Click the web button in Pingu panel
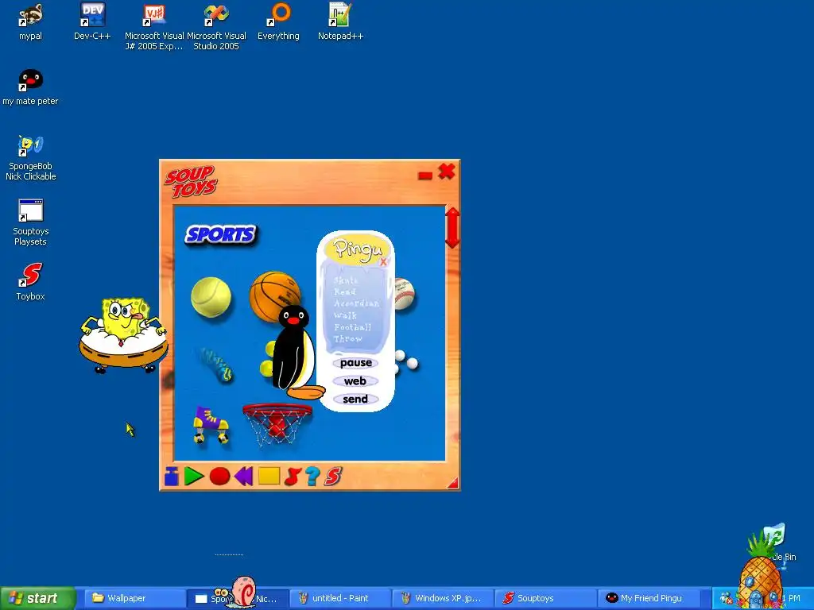The width and height of the screenshot is (814, 610). [x=355, y=381]
